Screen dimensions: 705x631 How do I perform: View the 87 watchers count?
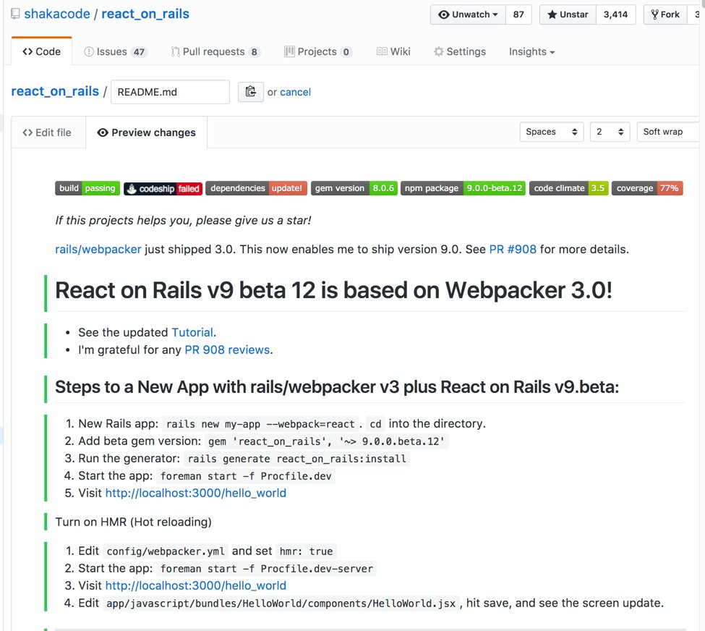[x=518, y=14]
